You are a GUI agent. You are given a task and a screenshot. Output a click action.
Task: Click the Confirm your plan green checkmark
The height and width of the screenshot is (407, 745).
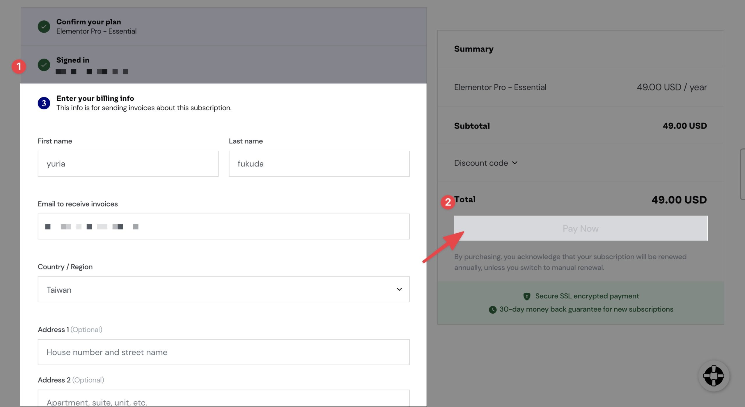[x=44, y=26]
